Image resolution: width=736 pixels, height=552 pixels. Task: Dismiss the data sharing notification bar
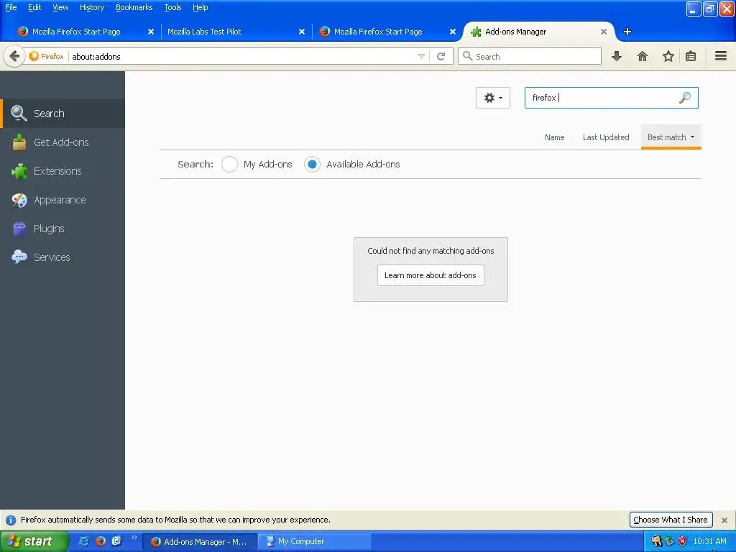(x=724, y=520)
